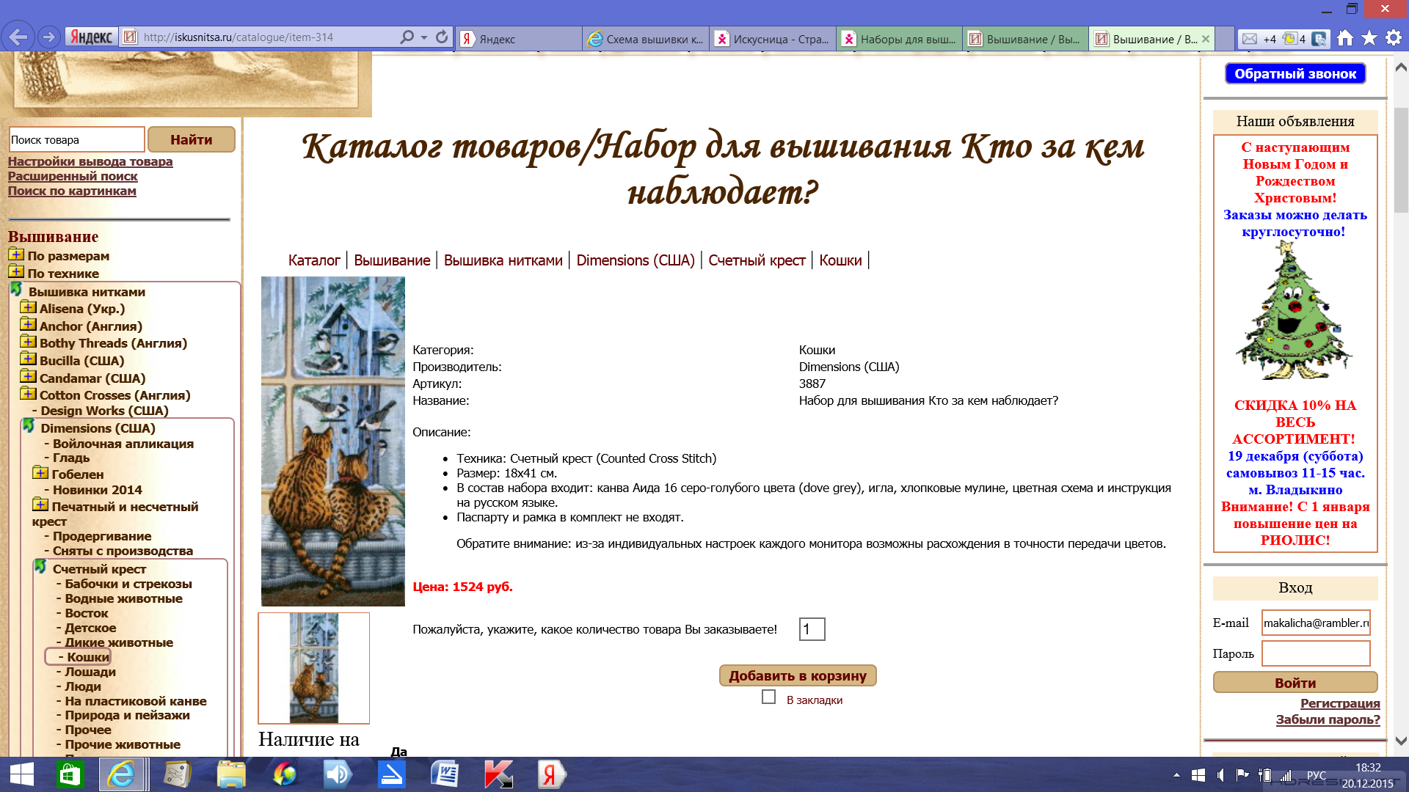Click the browser Back arrow button
The width and height of the screenshot is (1409, 792).
click(x=18, y=37)
